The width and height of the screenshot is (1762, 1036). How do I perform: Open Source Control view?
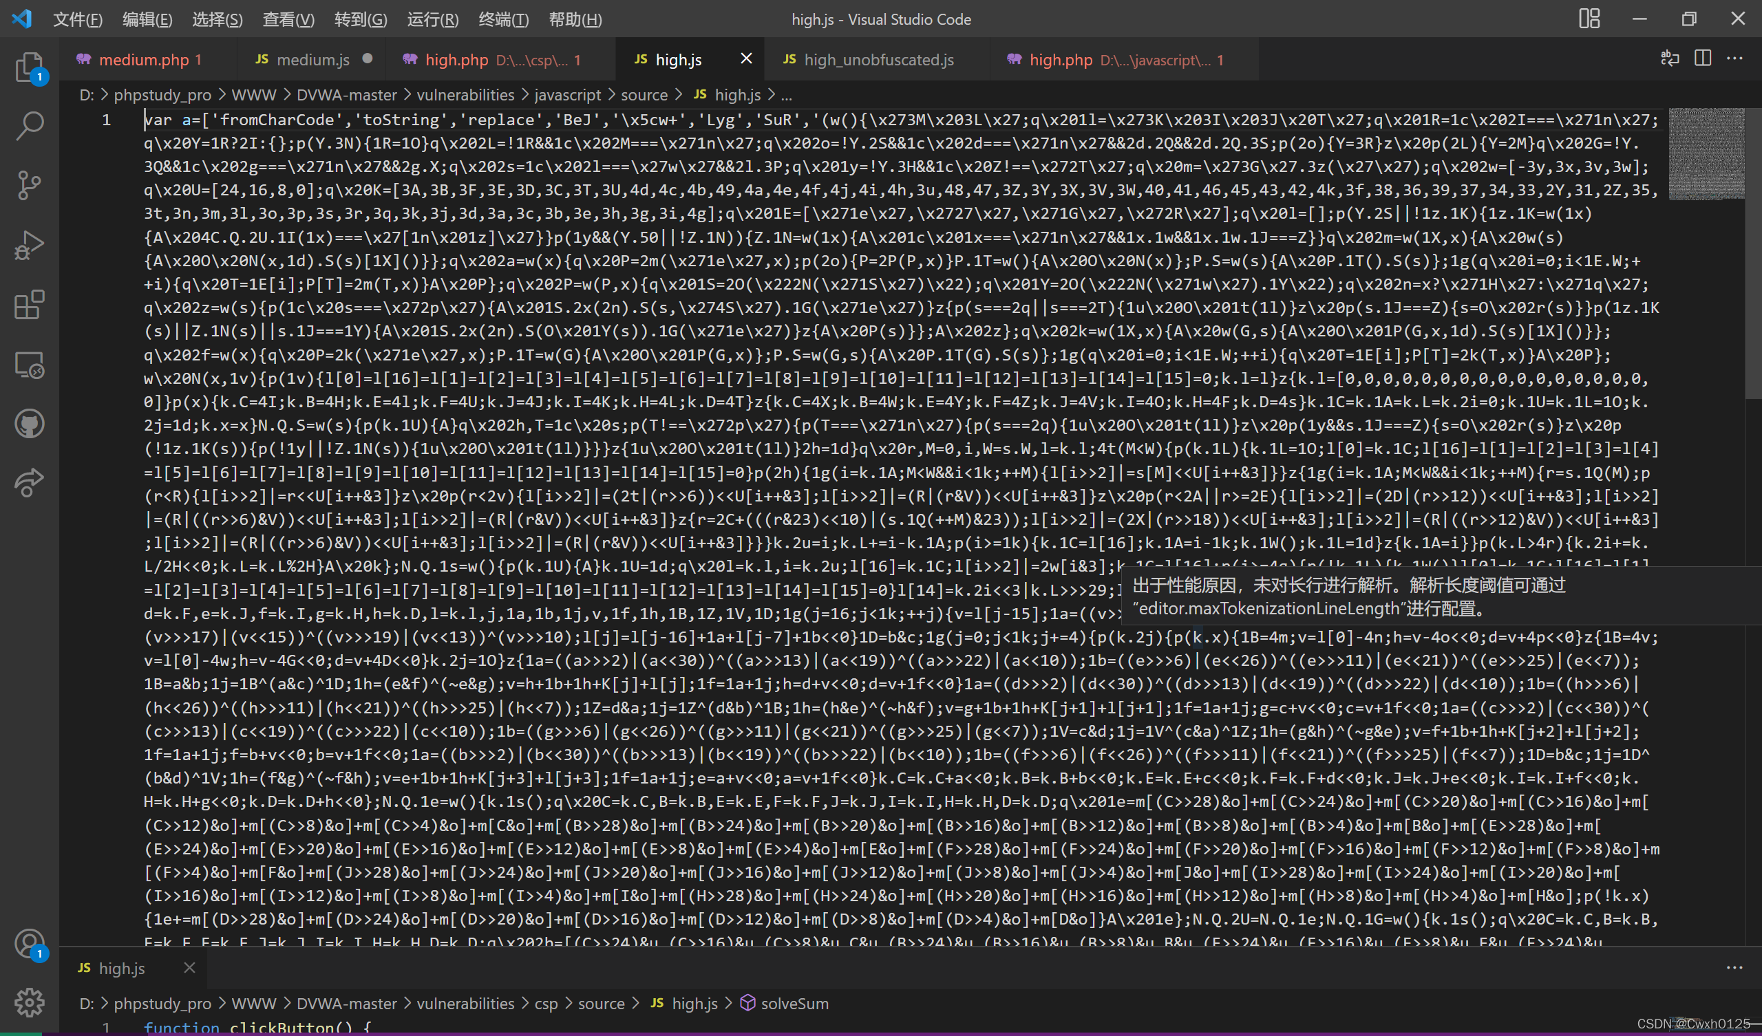pos(30,185)
